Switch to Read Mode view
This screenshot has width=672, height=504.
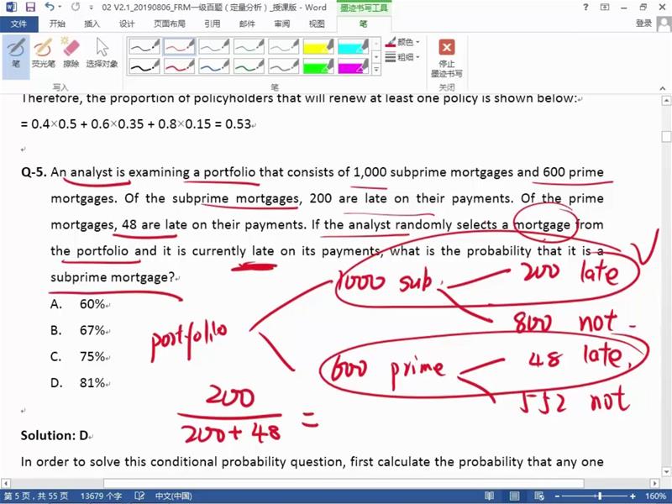(x=489, y=496)
